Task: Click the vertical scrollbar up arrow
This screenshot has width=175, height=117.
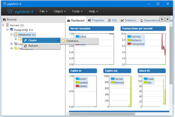Action: click(171, 25)
